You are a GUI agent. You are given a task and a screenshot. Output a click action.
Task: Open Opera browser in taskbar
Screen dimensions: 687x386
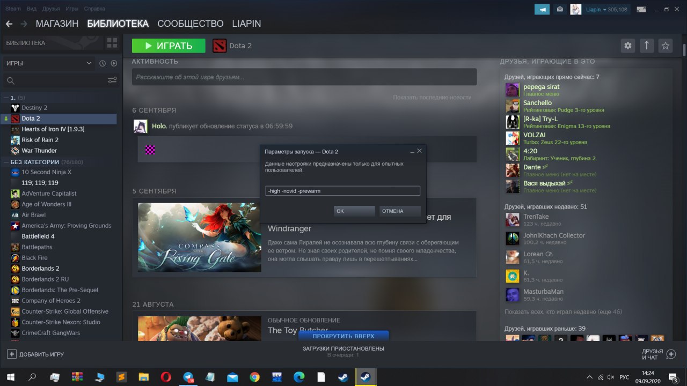point(166,377)
